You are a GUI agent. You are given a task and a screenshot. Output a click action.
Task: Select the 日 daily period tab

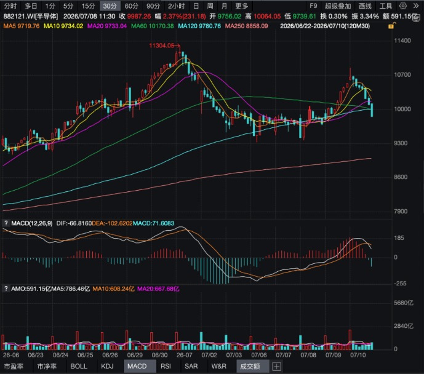[196, 6]
